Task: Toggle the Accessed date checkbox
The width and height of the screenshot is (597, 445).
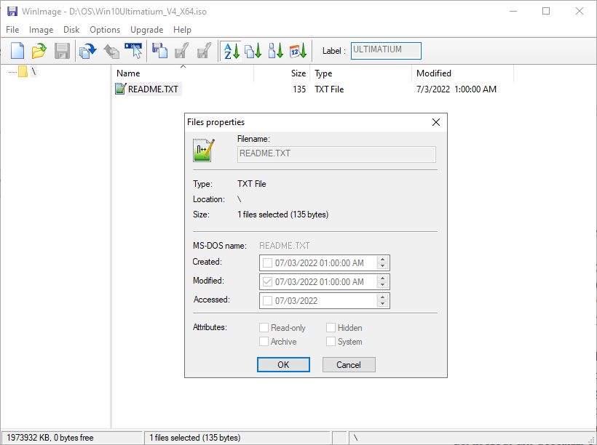Action: coord(268,300)
